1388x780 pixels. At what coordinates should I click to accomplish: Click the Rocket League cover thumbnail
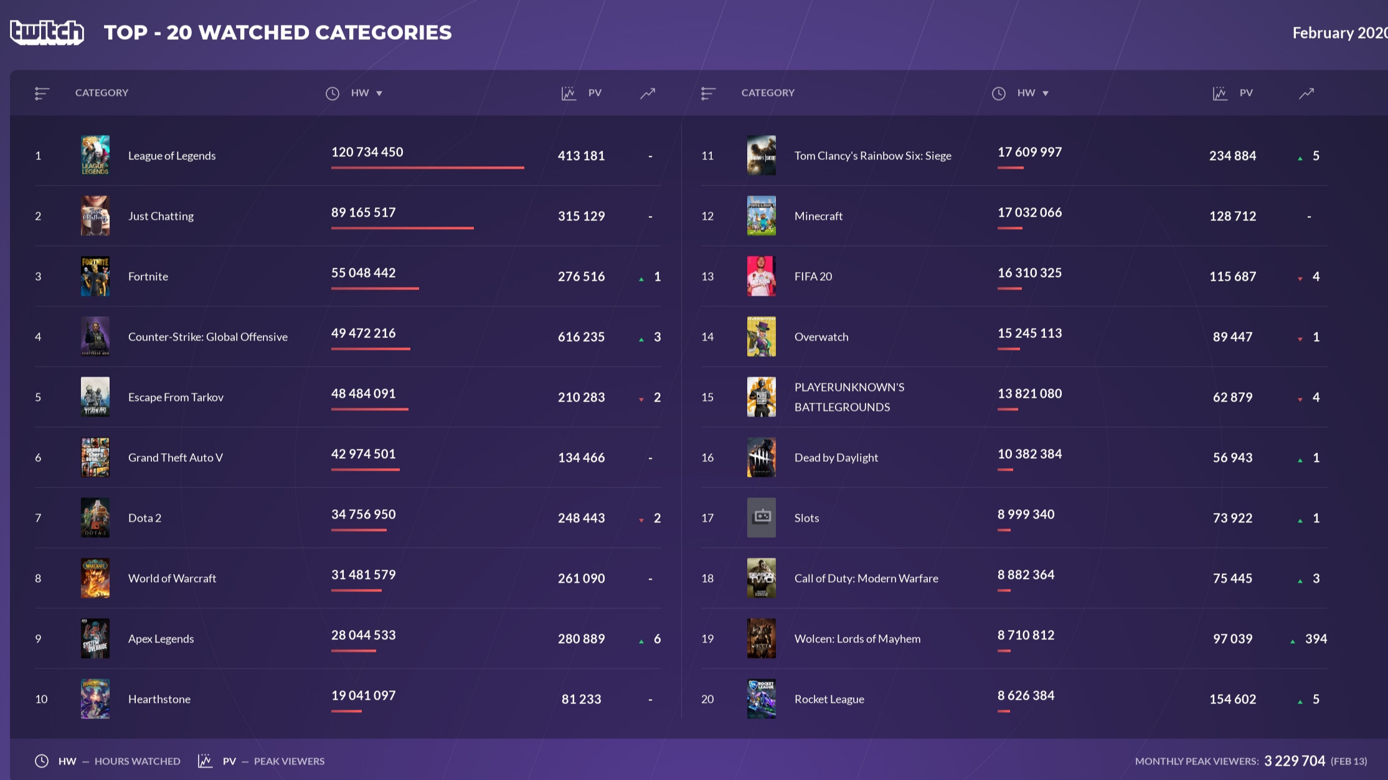click(x=762, y=698)
